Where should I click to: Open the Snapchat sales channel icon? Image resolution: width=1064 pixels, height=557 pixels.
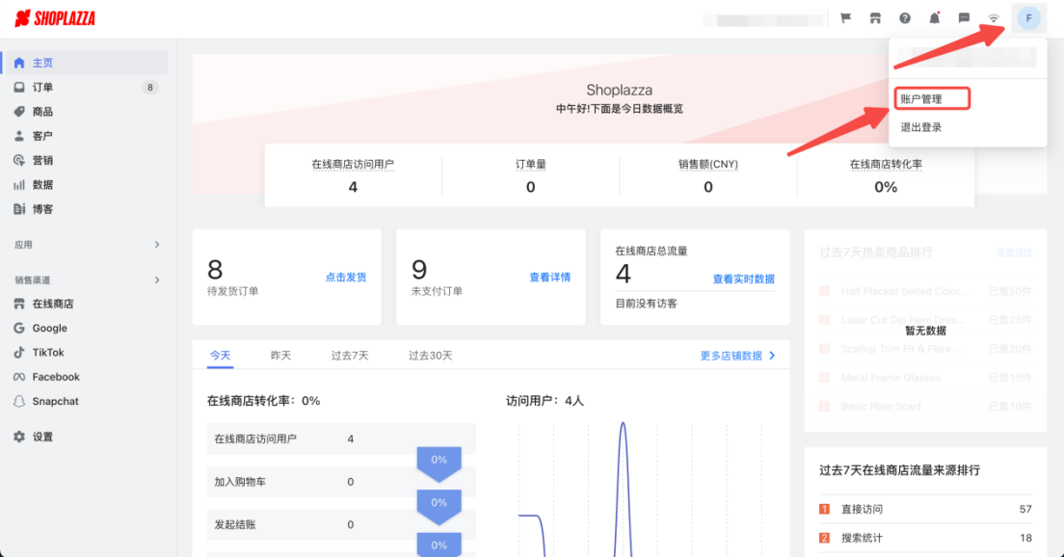click(x=19, y=402)
